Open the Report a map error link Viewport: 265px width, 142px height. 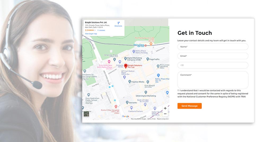tap(163, 119)
